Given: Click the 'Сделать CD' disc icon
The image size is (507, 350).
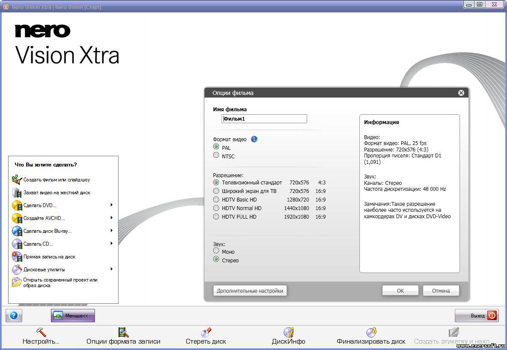Looking at the screenshot, I should (17, 244).
